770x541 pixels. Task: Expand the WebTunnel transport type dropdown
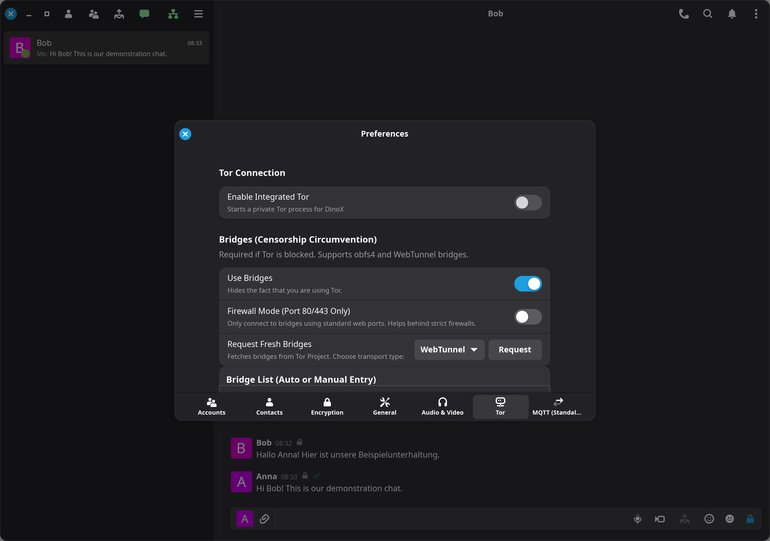coord(449,350)
